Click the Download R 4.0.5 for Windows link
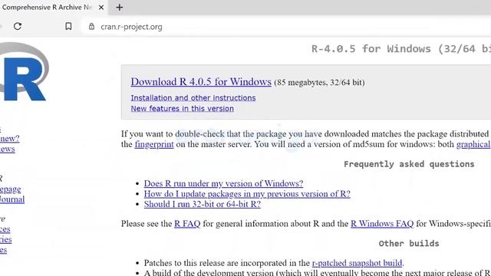This screenshot has height=276, width=491. [201, 82]
